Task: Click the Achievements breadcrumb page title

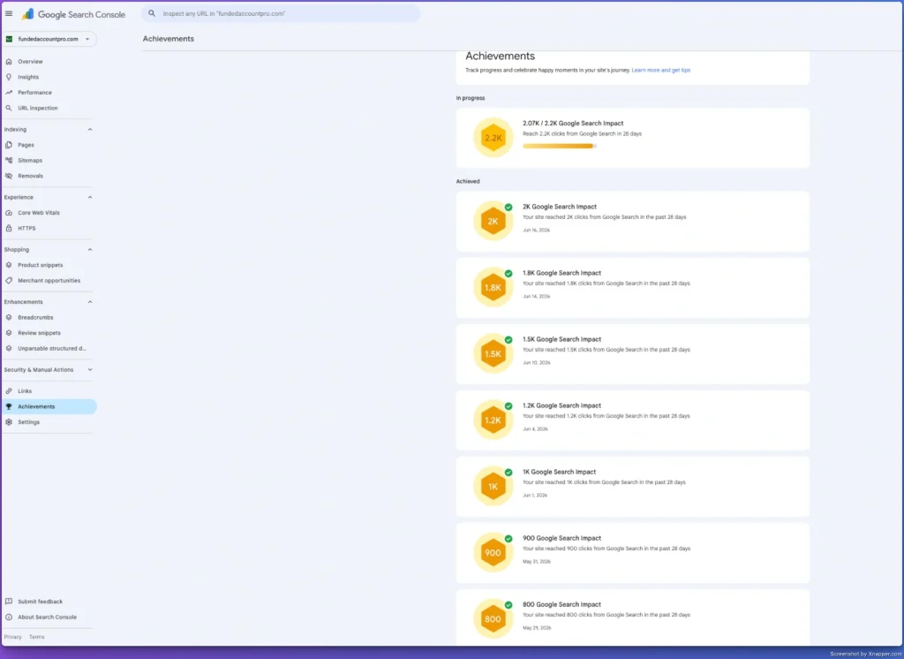Action: [169, 39]
